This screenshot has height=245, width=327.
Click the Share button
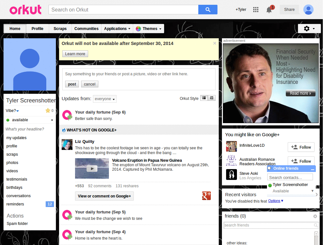click(289, 10)
